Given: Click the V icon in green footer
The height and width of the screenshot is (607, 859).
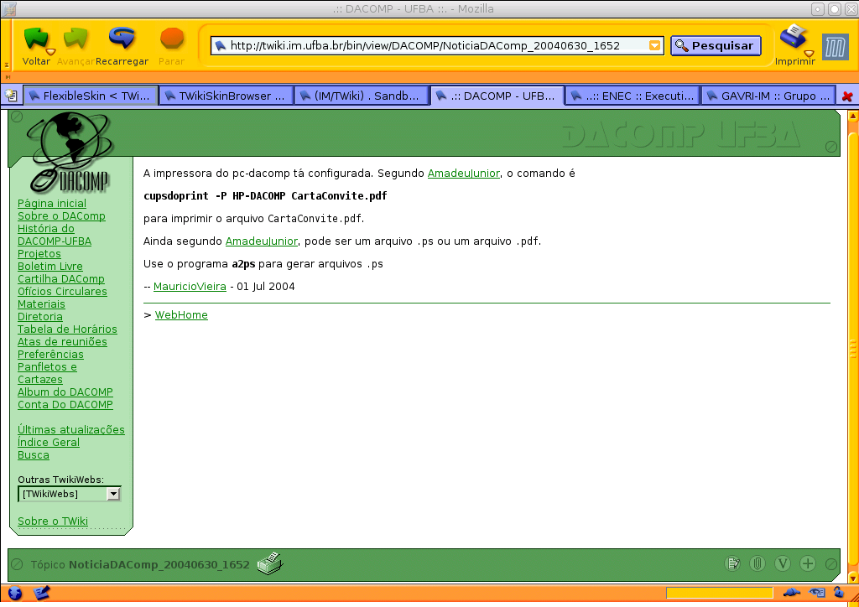Looking at the screenshot, I should (782, 564).
